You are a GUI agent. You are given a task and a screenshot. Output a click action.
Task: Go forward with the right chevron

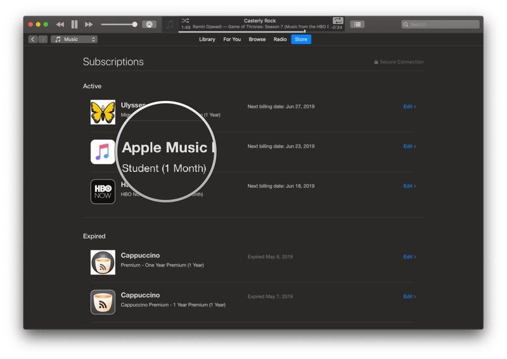pos(42,39)
